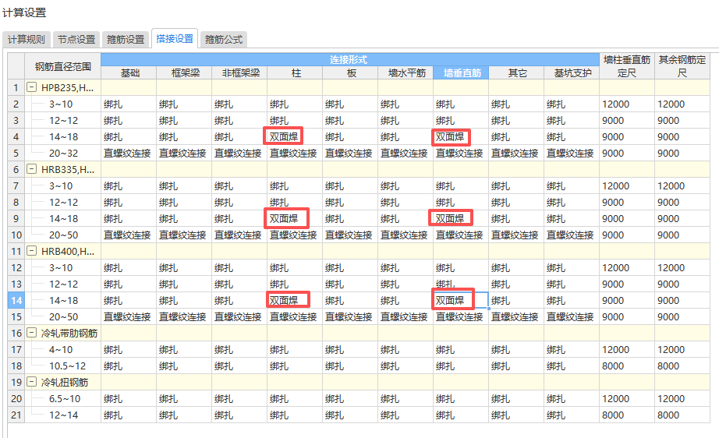
Task: Click the 其它 column header
Action: click(x=517, y=72)
